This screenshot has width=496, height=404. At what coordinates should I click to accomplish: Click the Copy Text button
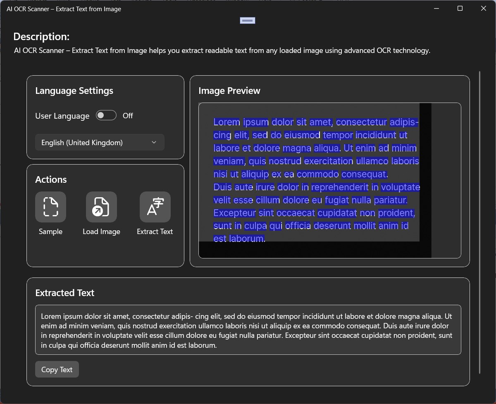[57, 370]
